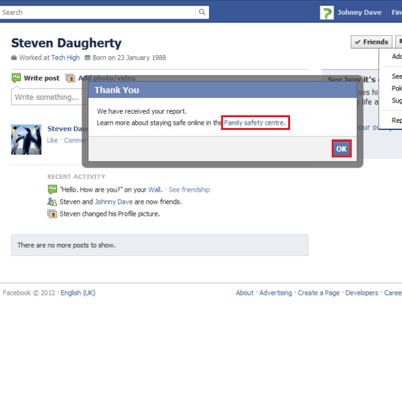The image size is (402, 402).
Task: Click the See friendship link
Action: [x=189, y=190]
